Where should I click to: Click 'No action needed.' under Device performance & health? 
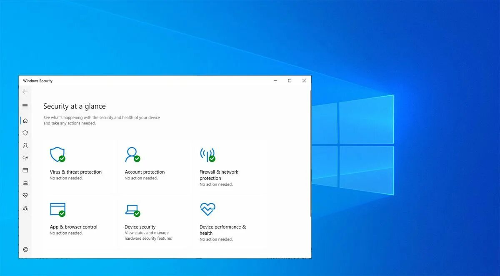click(216, 239)
